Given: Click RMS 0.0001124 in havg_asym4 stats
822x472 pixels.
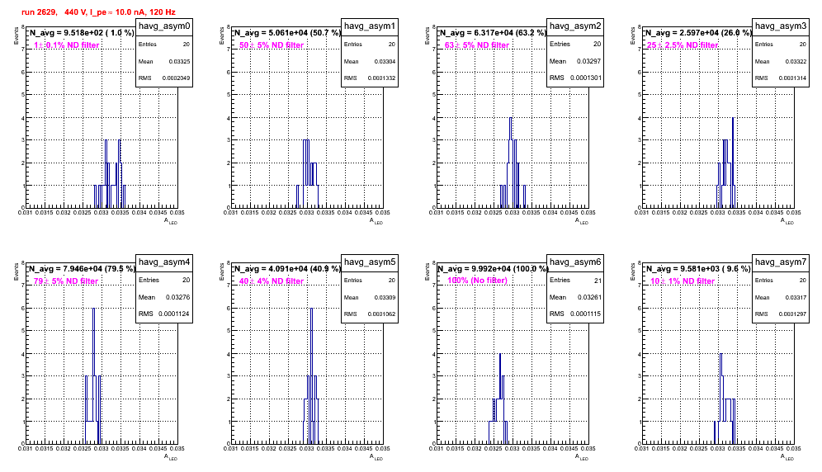Looking at the screenshot, I should (164, 314).
